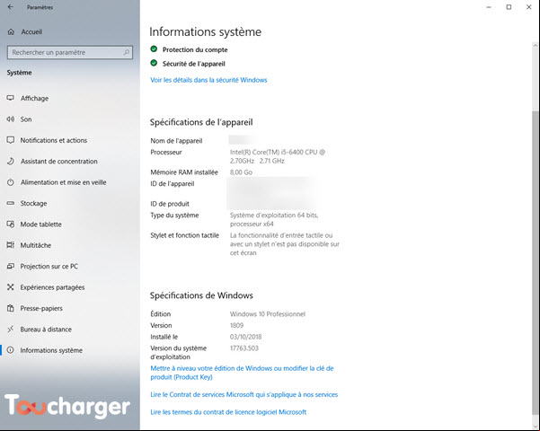Click the ID de produit label
540x431 pixels.
[x=170, y=204]
